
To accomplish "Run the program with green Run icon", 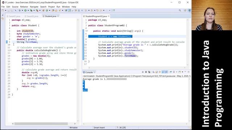I will pos(25,10).
